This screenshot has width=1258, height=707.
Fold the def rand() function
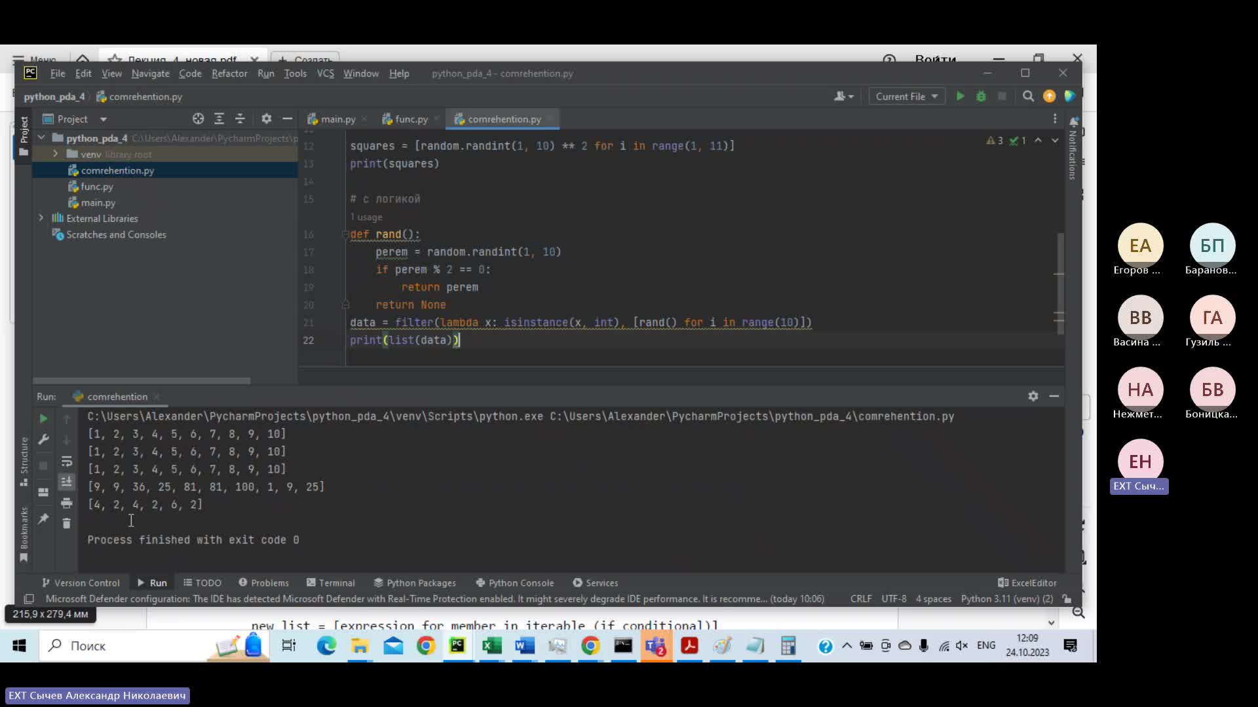pyautogui.click(x=345, y=234)
